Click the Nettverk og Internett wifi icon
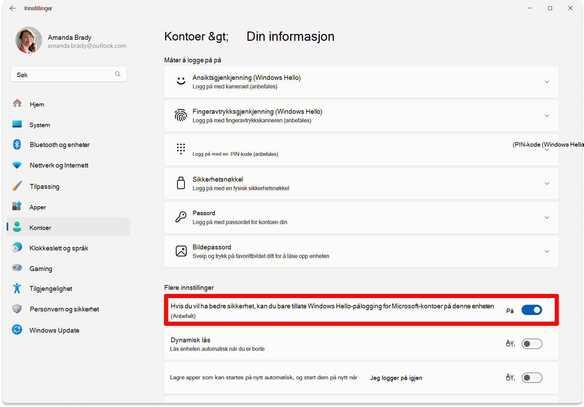Screen dimensions: 584x407 (x=17, y=165)
